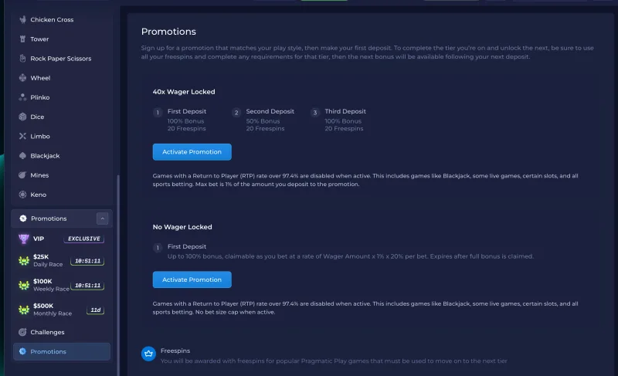Click the Chicken Cross game icon

click(22, 19)
